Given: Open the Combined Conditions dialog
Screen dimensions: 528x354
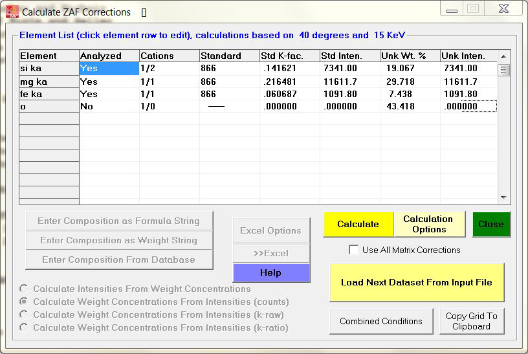Looking at the screenshot, I should point(380,321).
